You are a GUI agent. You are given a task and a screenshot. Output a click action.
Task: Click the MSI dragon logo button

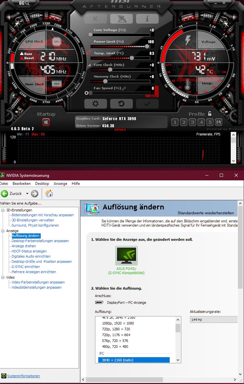coord(121,19)
